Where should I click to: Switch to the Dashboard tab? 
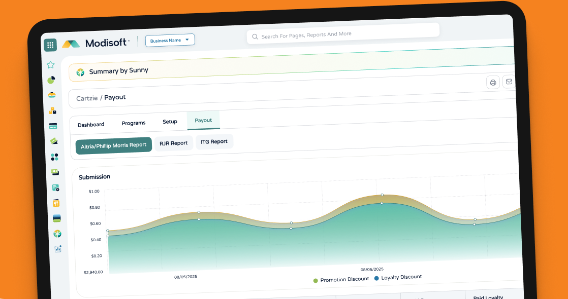91,125
